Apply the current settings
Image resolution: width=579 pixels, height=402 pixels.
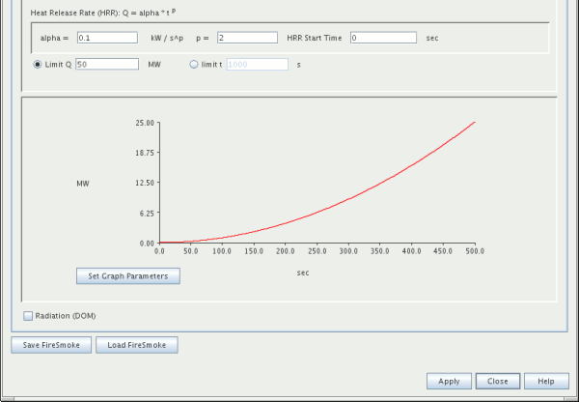pyautogui.click(x=449, y=381)
